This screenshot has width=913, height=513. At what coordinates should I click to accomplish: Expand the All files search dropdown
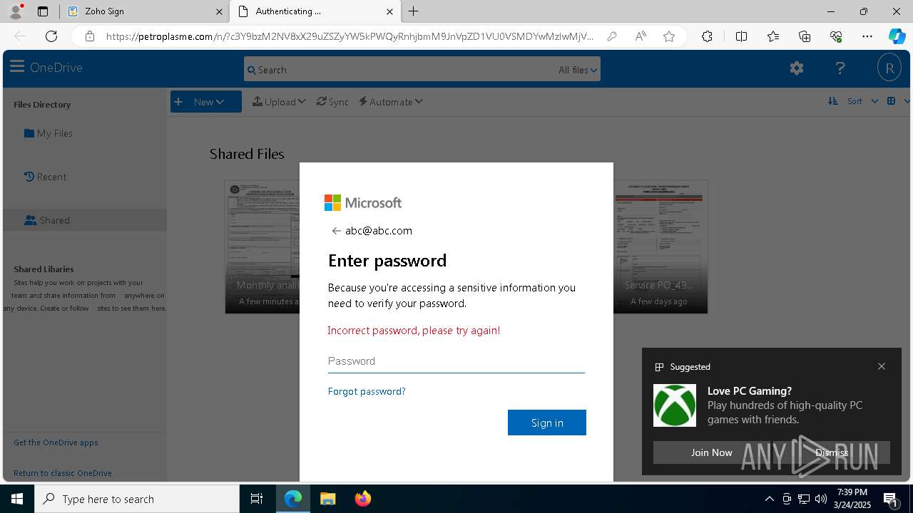click(578, 70)
